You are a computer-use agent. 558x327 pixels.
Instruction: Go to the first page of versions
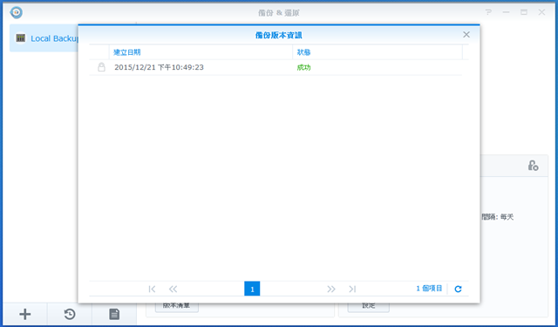[x=152, y=289]
